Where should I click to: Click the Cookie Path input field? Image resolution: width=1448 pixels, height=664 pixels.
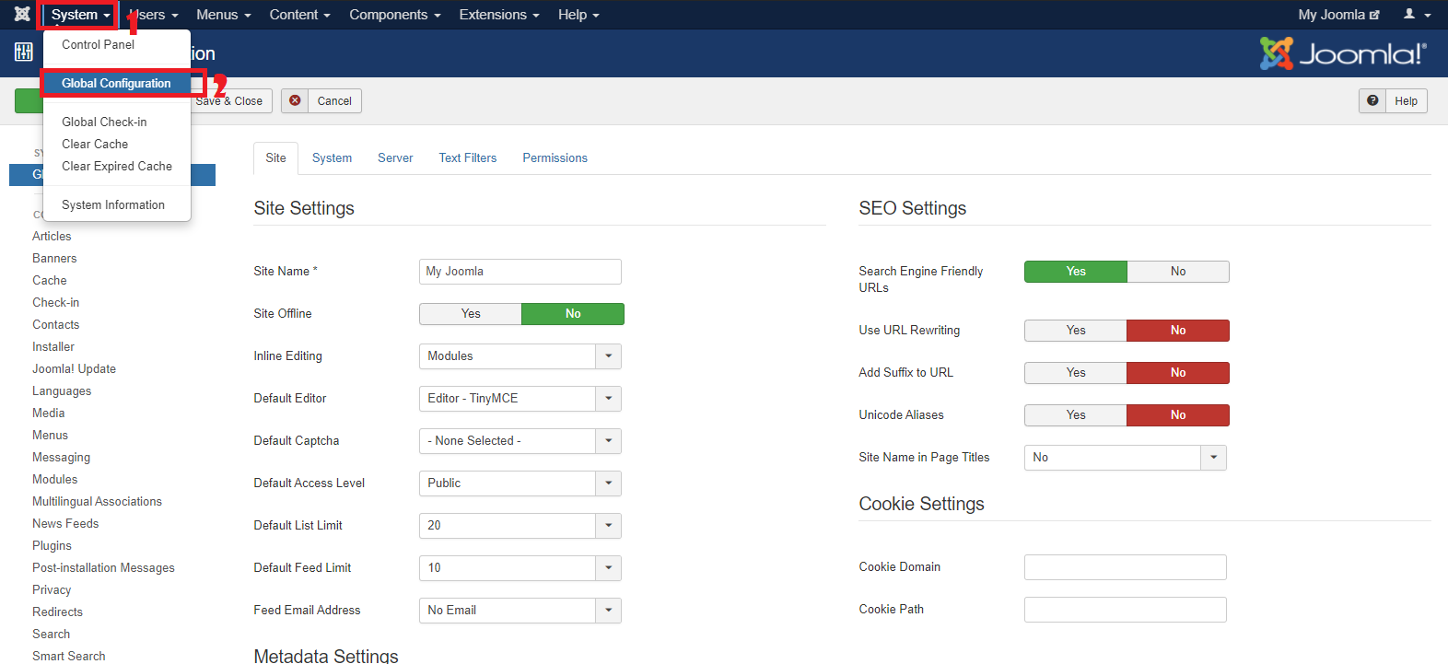(x=1126, y=610)
